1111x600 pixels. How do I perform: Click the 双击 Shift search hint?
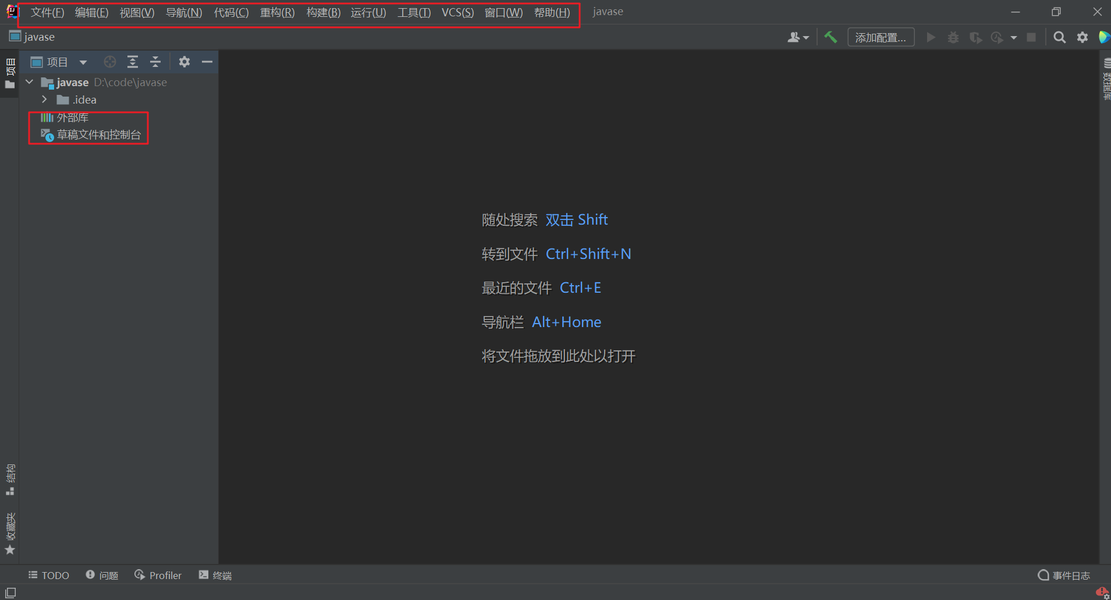(x=577, y=219)
